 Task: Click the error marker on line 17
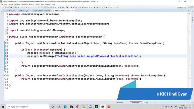click(5, 66)
